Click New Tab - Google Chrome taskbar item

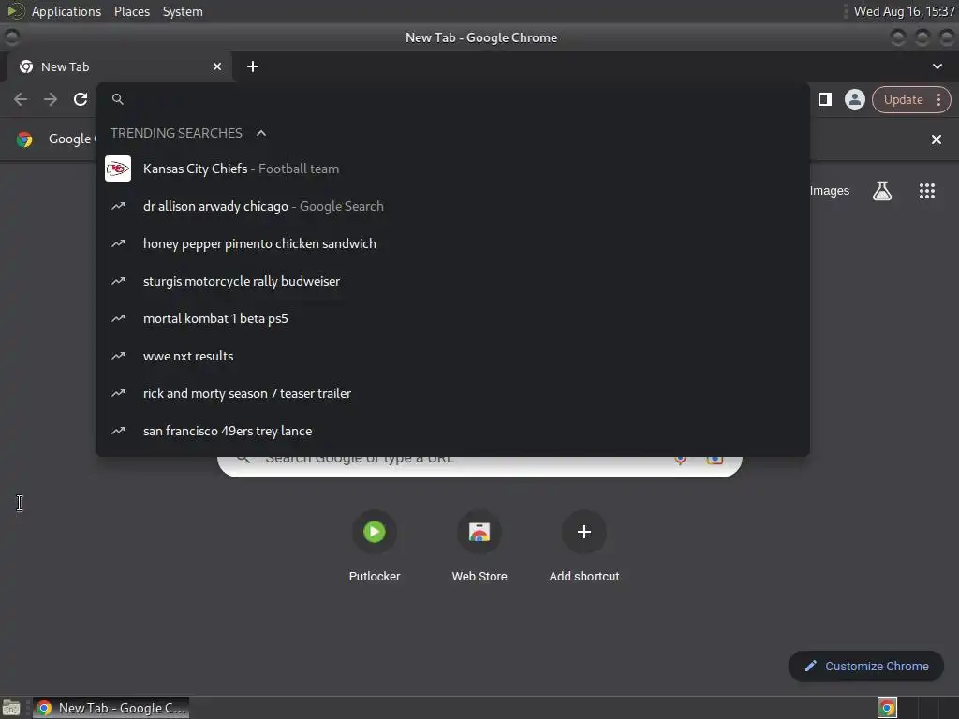111,708
